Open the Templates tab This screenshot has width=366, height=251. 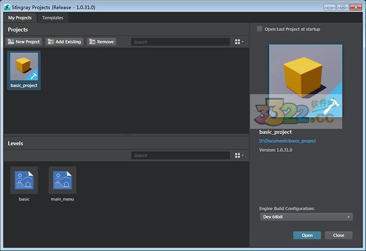52,18
